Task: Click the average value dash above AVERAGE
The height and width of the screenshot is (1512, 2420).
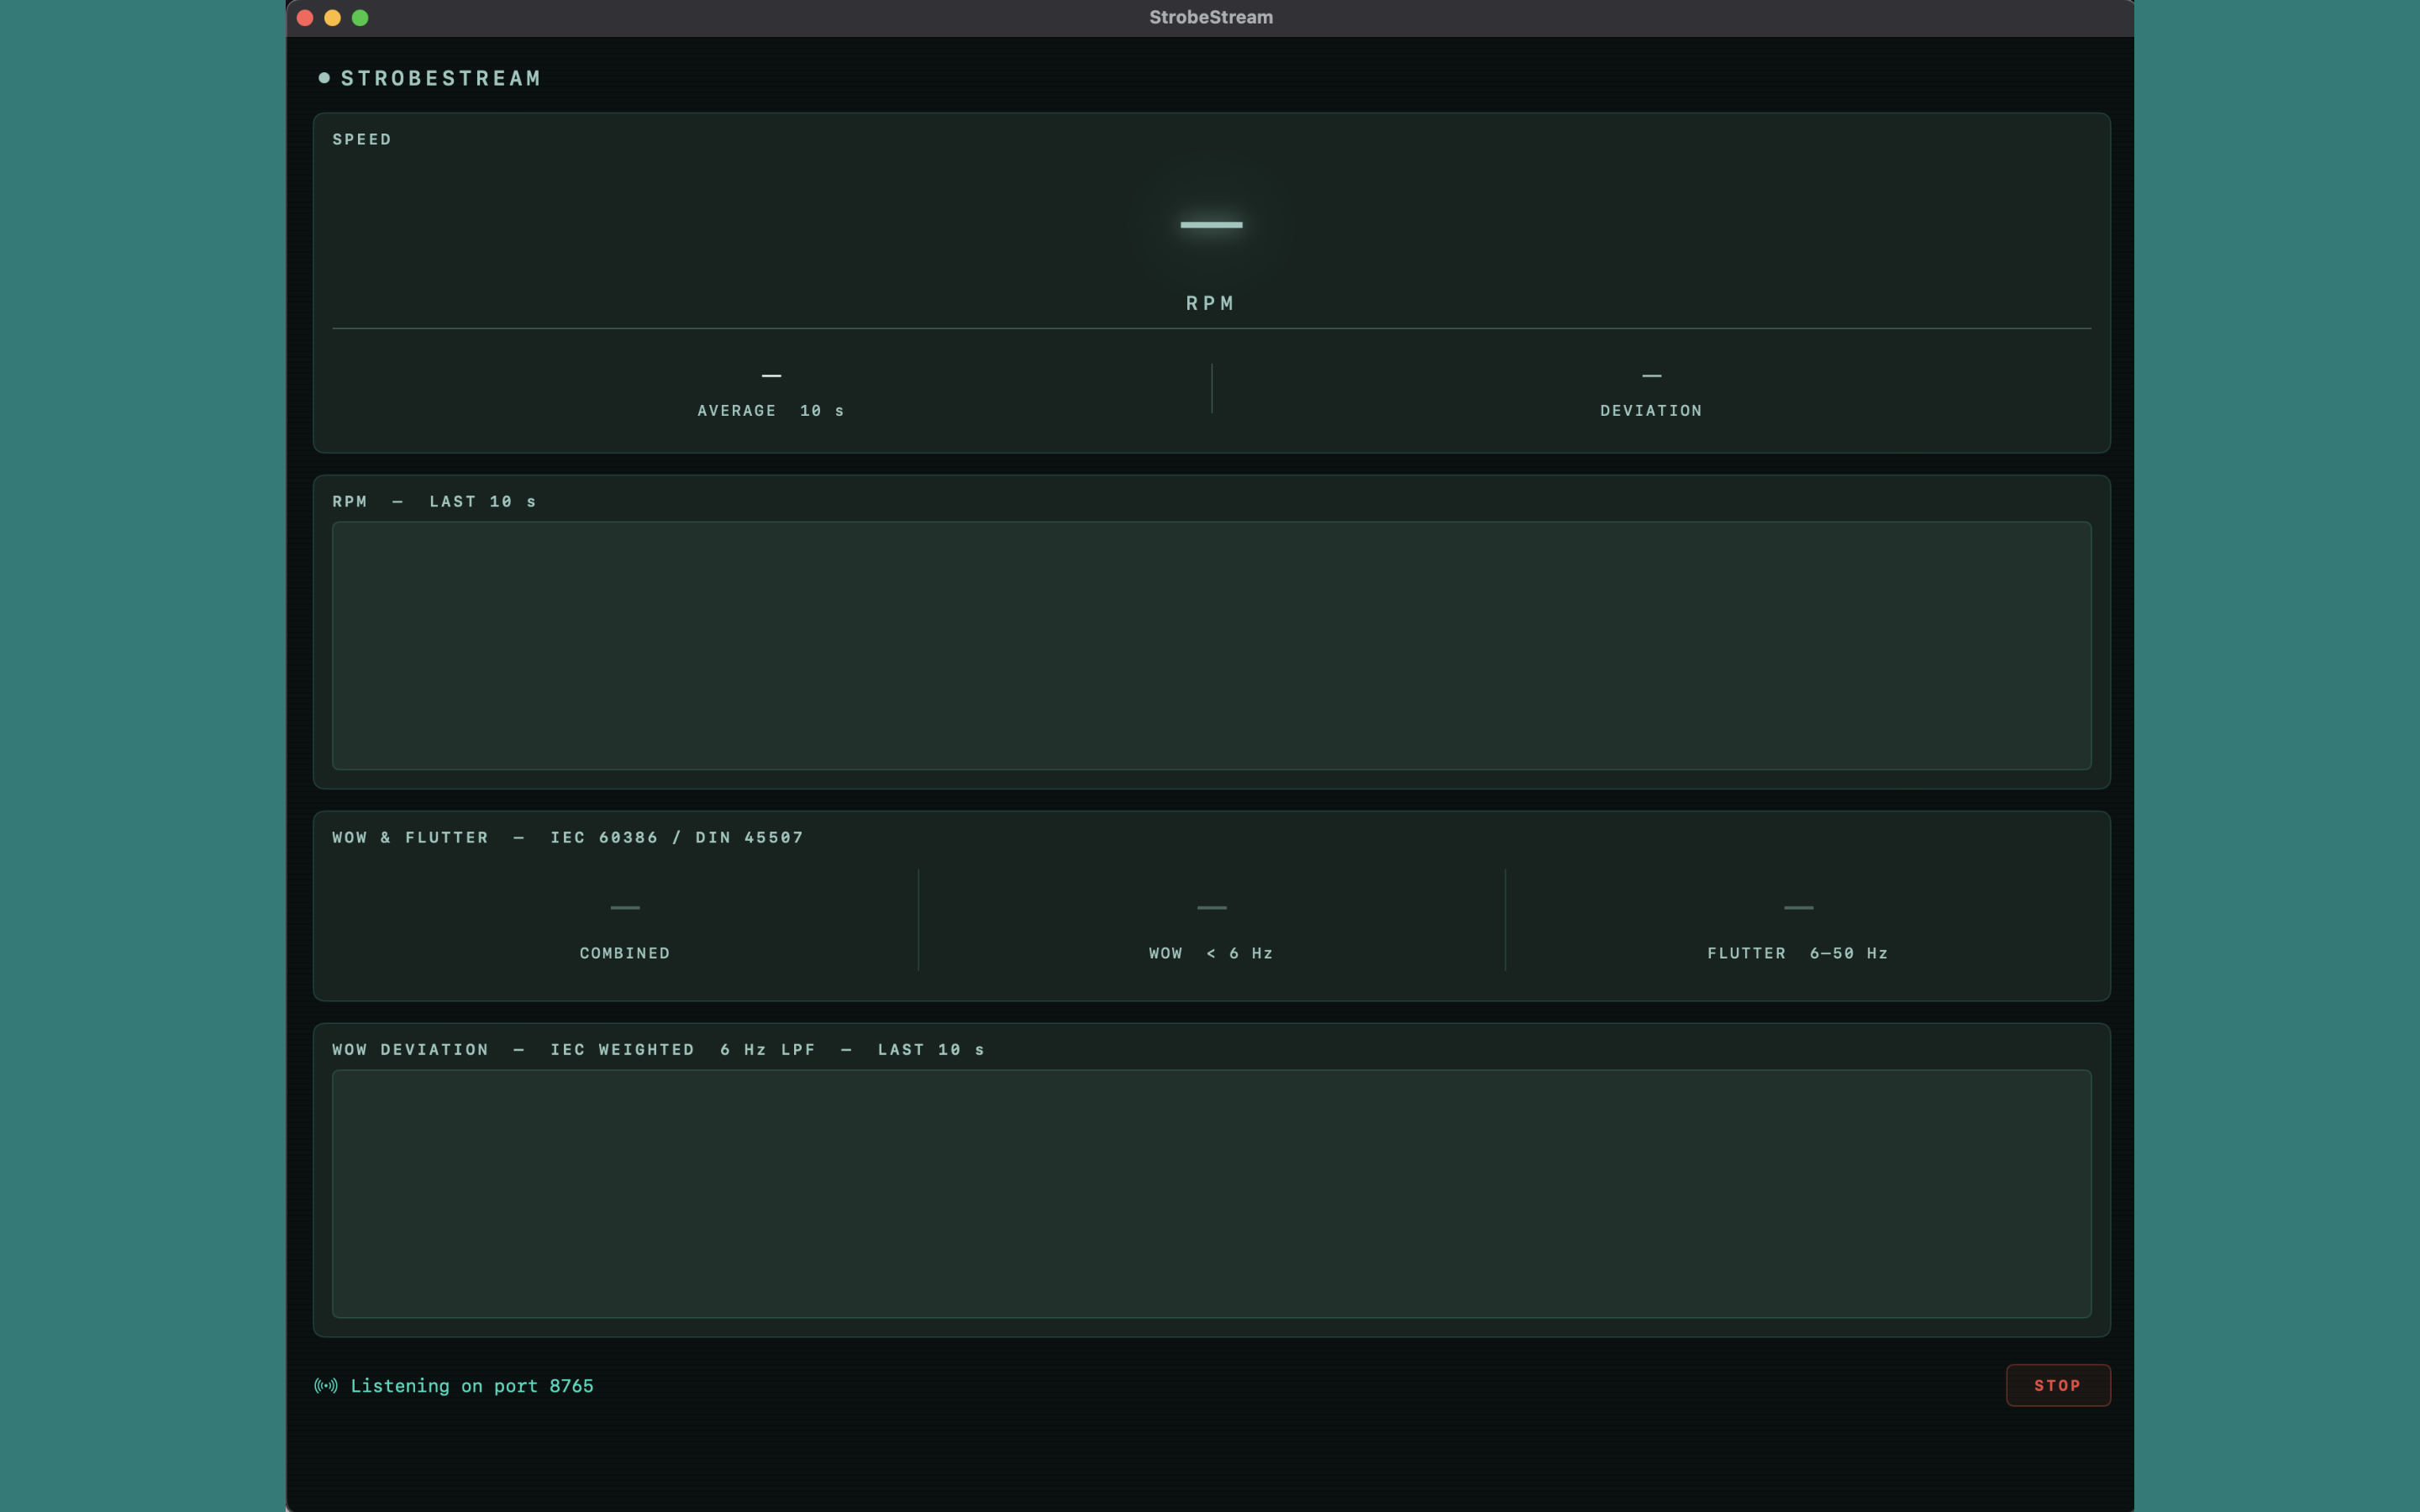Action: point(771,376)
